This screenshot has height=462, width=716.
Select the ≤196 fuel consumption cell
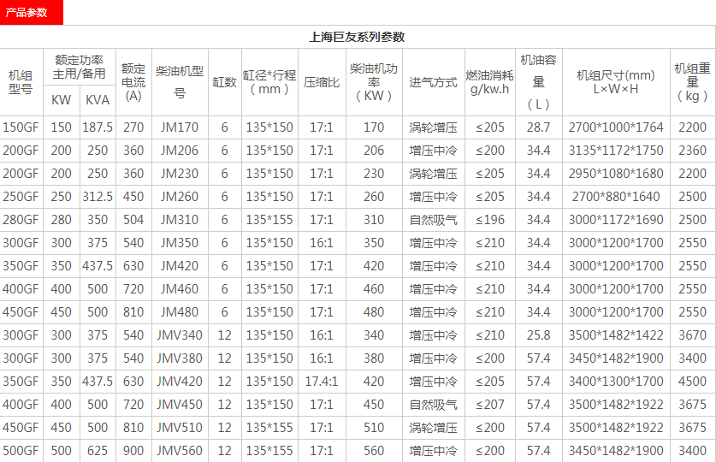[489, 220]
